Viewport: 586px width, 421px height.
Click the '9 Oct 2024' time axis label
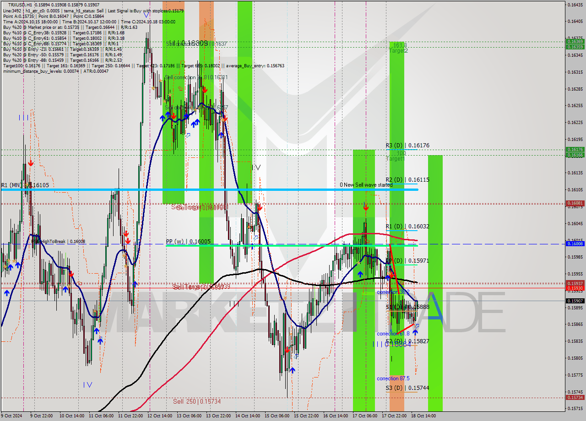(11, 416)
